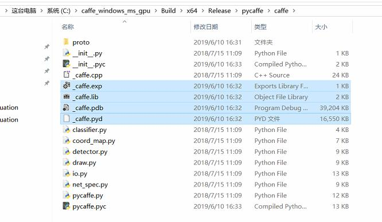Select the io.py Python icon
Image resolution: width=382 pixels, height=222 pixels.
(67, 173)
